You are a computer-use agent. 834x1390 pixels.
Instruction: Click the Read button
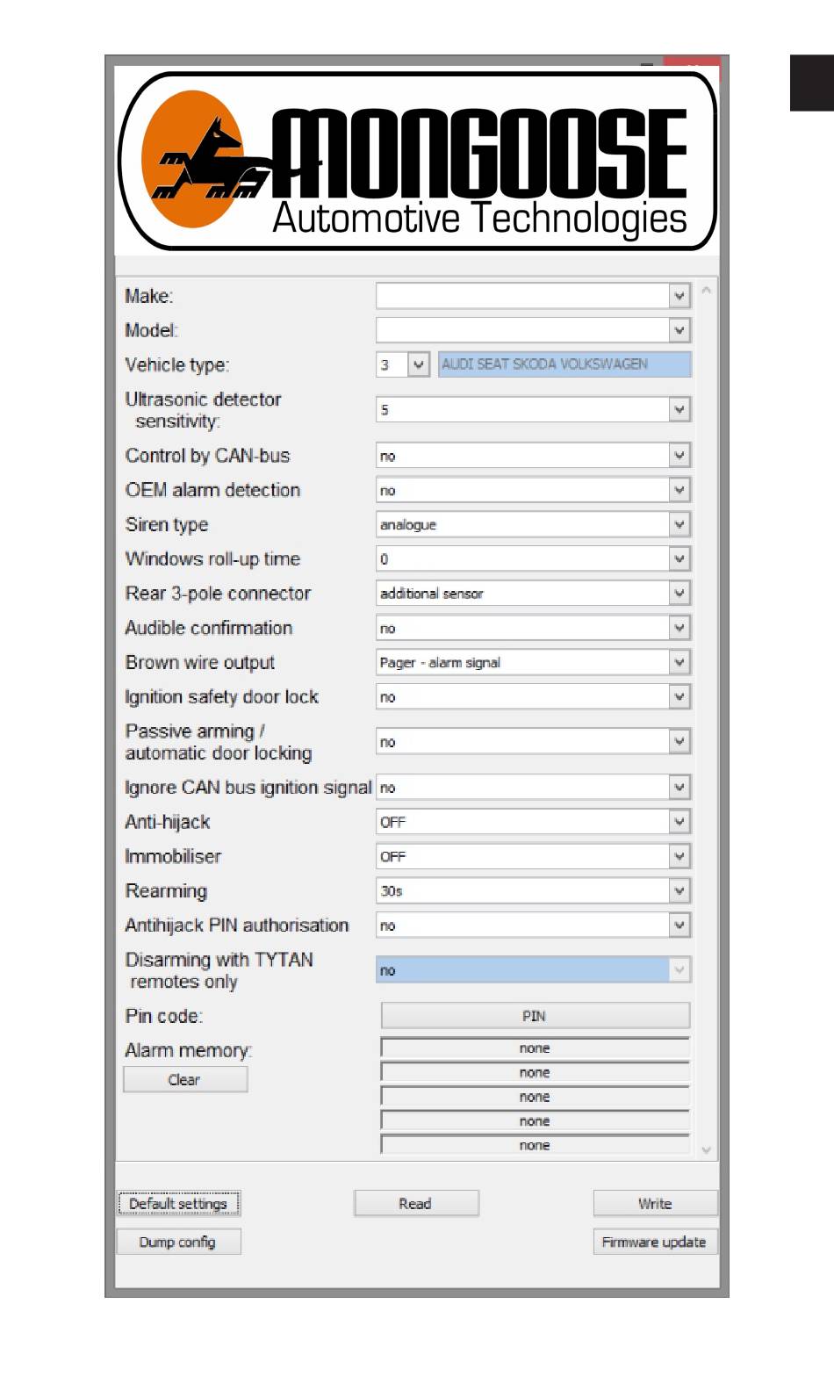pos(416,1204)
